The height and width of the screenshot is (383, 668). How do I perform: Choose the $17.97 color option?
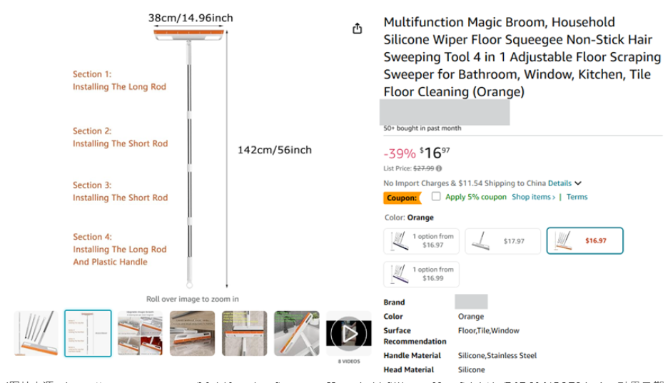click(x=502, y=241)
